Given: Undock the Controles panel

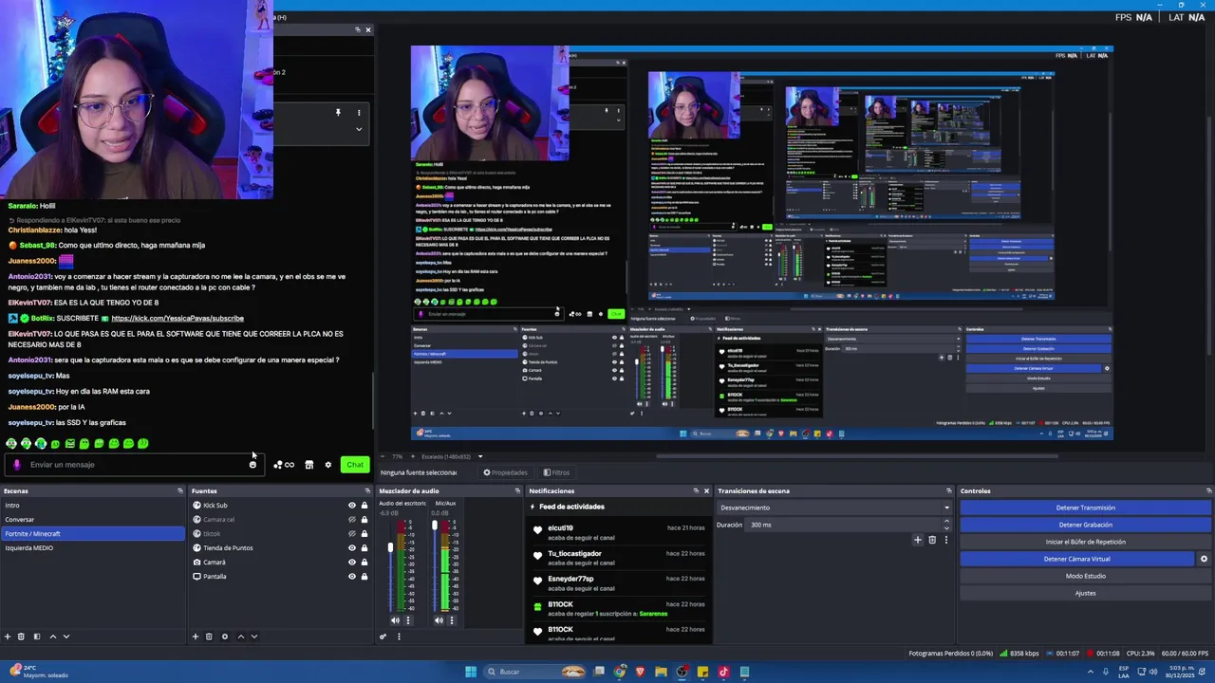Looking at the screenshot, I should pyautogui.click(x=1209, y=491).
